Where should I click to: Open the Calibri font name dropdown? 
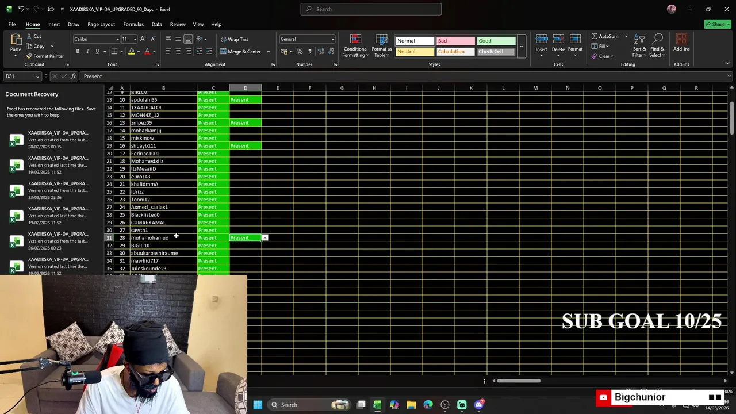[117, 39]
